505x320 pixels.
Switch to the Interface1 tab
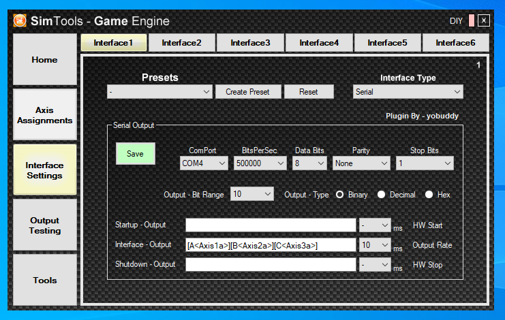tap(114, 43)
